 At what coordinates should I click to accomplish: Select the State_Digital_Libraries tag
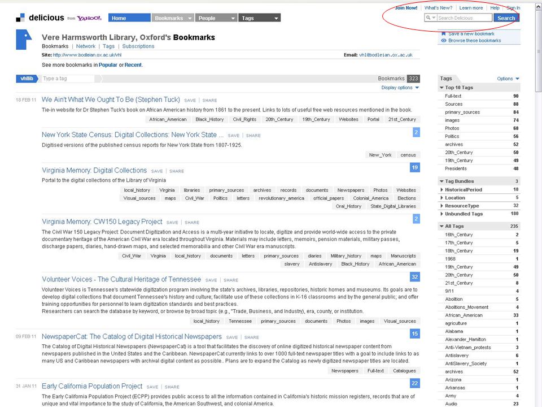pyautogui.click(x=393, y=206)
